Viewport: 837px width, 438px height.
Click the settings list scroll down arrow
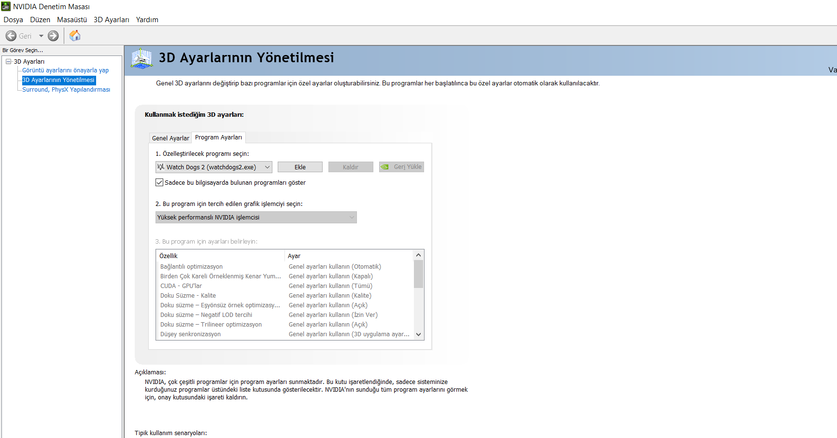pos(418,334)
